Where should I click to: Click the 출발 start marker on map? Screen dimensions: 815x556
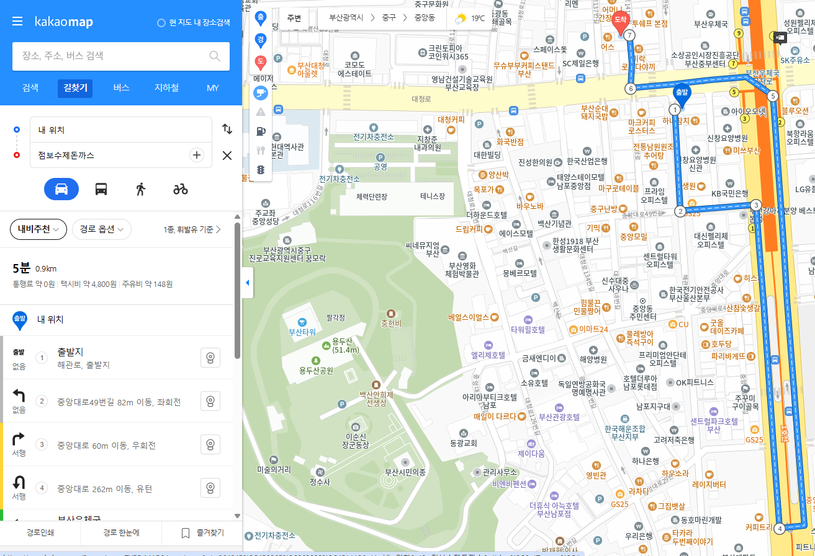click(x=682, y=95)
